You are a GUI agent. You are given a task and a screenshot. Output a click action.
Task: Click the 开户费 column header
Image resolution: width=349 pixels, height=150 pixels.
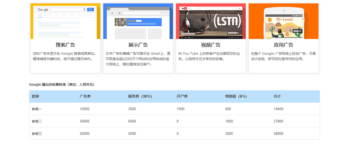182,97
